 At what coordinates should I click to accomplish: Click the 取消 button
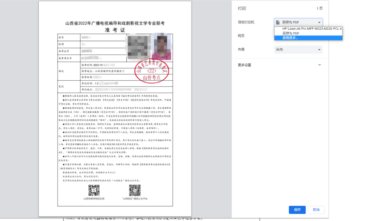coord(316,210)
